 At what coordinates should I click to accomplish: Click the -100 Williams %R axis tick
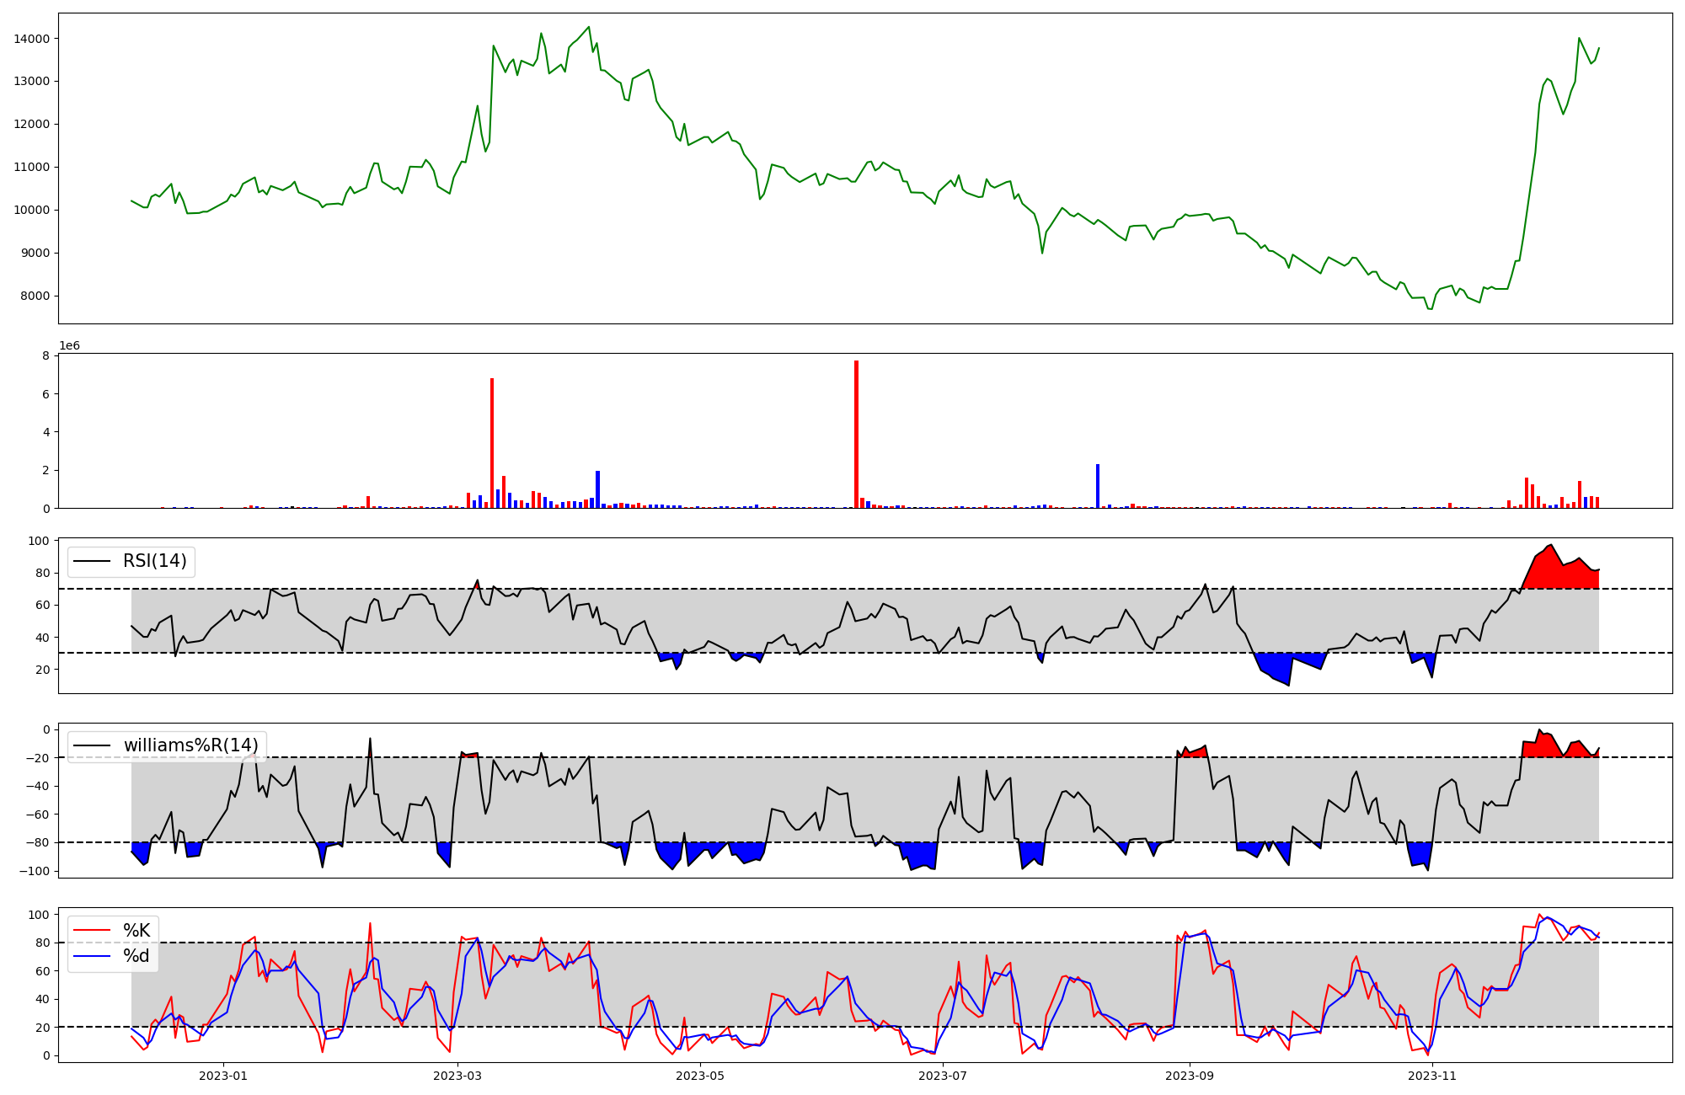click(x=33, y=871)
